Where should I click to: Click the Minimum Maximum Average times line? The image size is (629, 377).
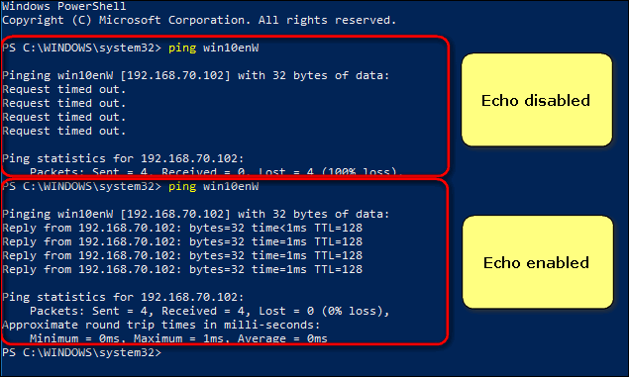click(x=178, y=338)
